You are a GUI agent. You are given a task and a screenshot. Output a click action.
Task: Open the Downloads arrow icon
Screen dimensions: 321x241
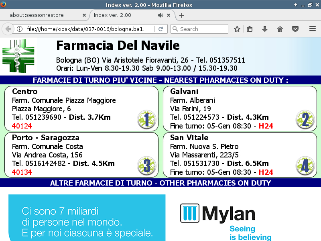265,29
